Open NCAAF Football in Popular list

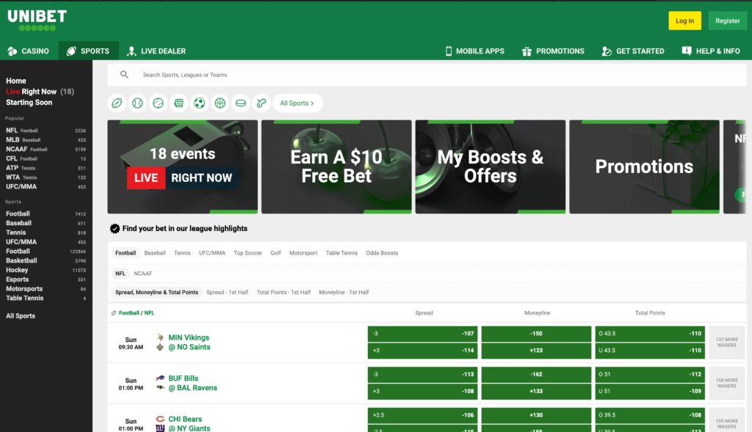(x=46, y=149)
